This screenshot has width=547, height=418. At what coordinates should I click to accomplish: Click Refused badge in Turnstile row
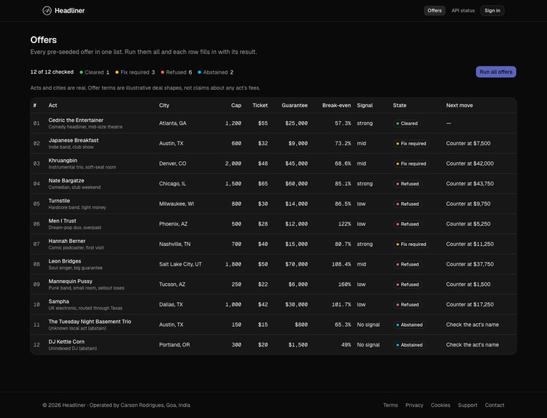pyautogui.click(x=408, y=204)
